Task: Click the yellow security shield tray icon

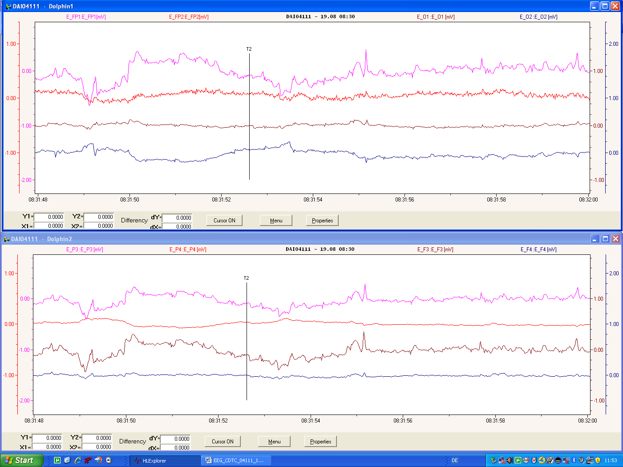Action: click(598, 460)
